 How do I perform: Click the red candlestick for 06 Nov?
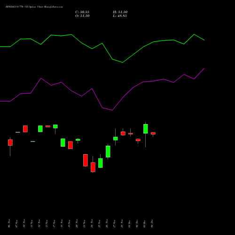click(10, 142)
